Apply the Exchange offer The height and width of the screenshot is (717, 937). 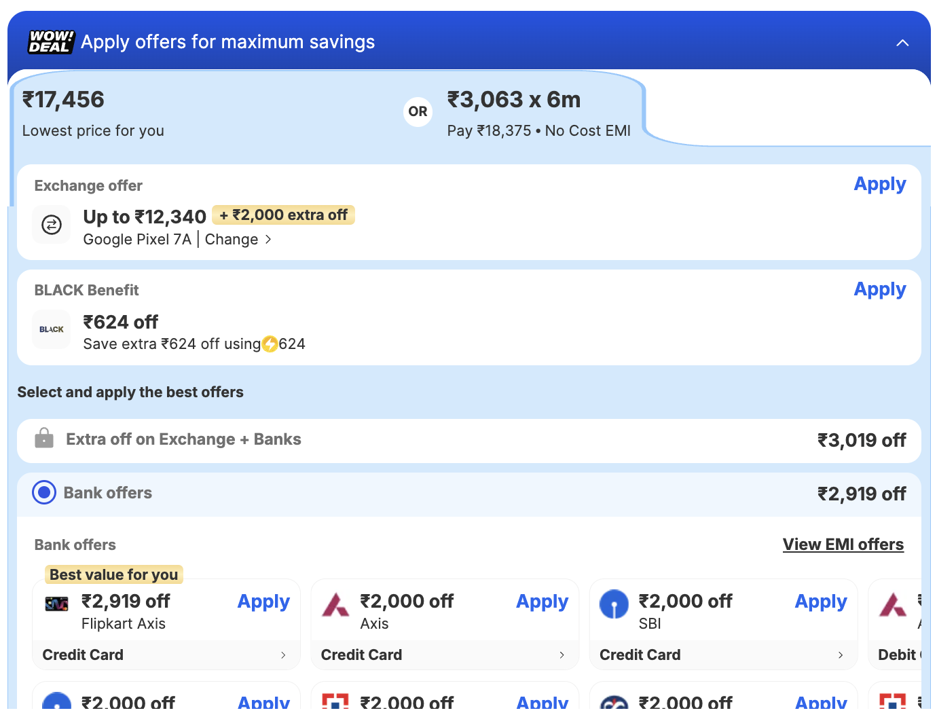(879, 185)
